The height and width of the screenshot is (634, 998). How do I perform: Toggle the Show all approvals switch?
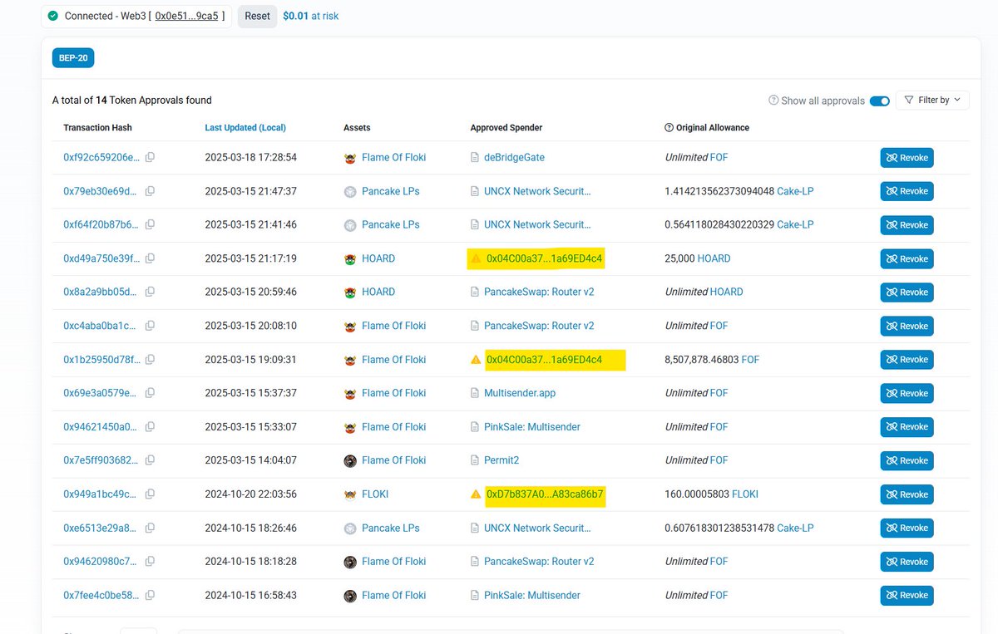pos(879,101)
